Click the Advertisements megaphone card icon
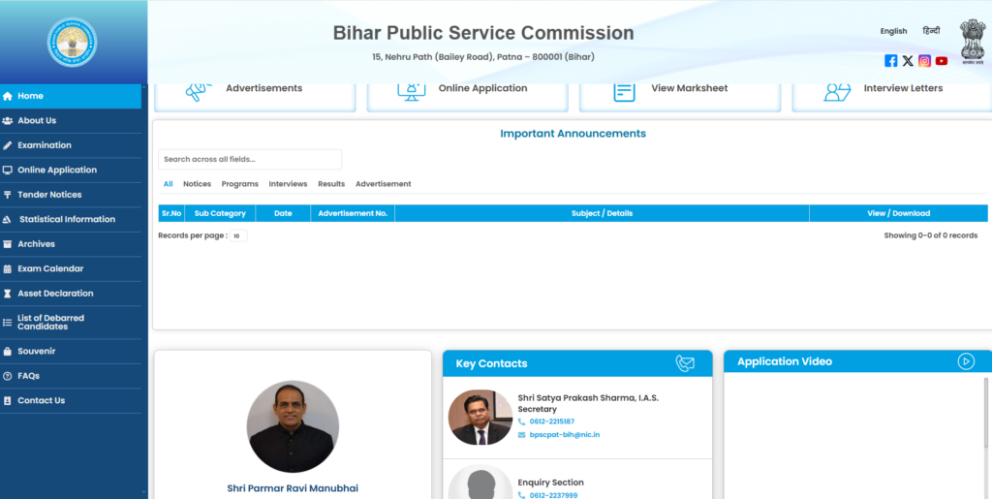 (x=198, y=92)
